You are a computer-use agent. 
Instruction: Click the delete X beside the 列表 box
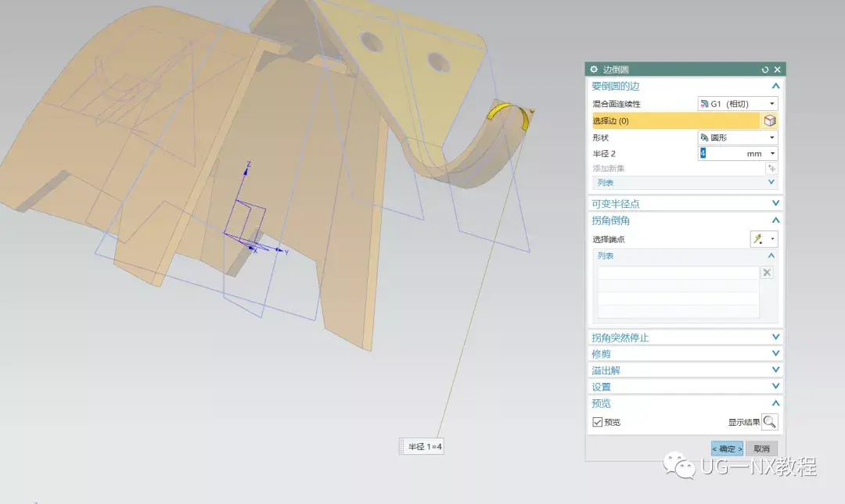[x=767, y=273]
